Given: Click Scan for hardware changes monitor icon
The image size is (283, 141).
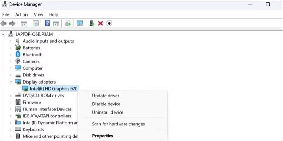Looking at the screenshot, I should (x=80, y=24).
